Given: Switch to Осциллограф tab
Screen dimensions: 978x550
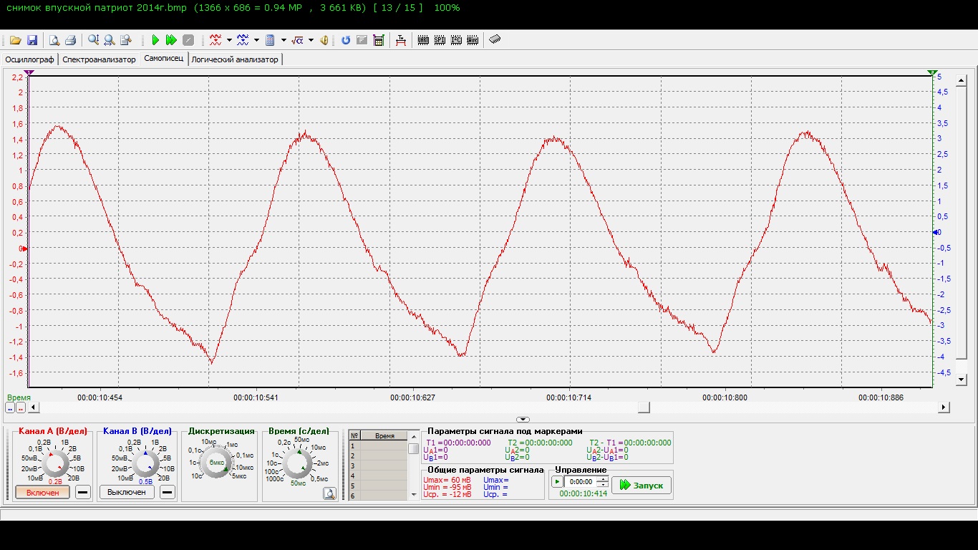Looking at the screenshot, I should pyautogui.click(x=30, y=59).
